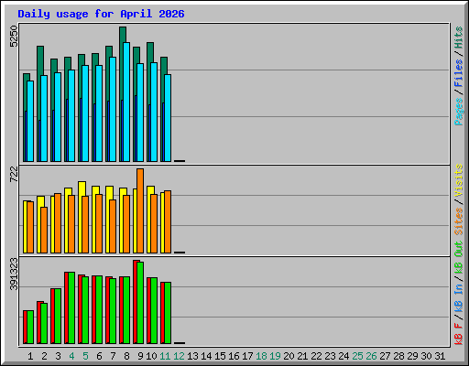Click the 'kB F' legend label
This screenshot has height=366, width=469.
tap(459, 334)
